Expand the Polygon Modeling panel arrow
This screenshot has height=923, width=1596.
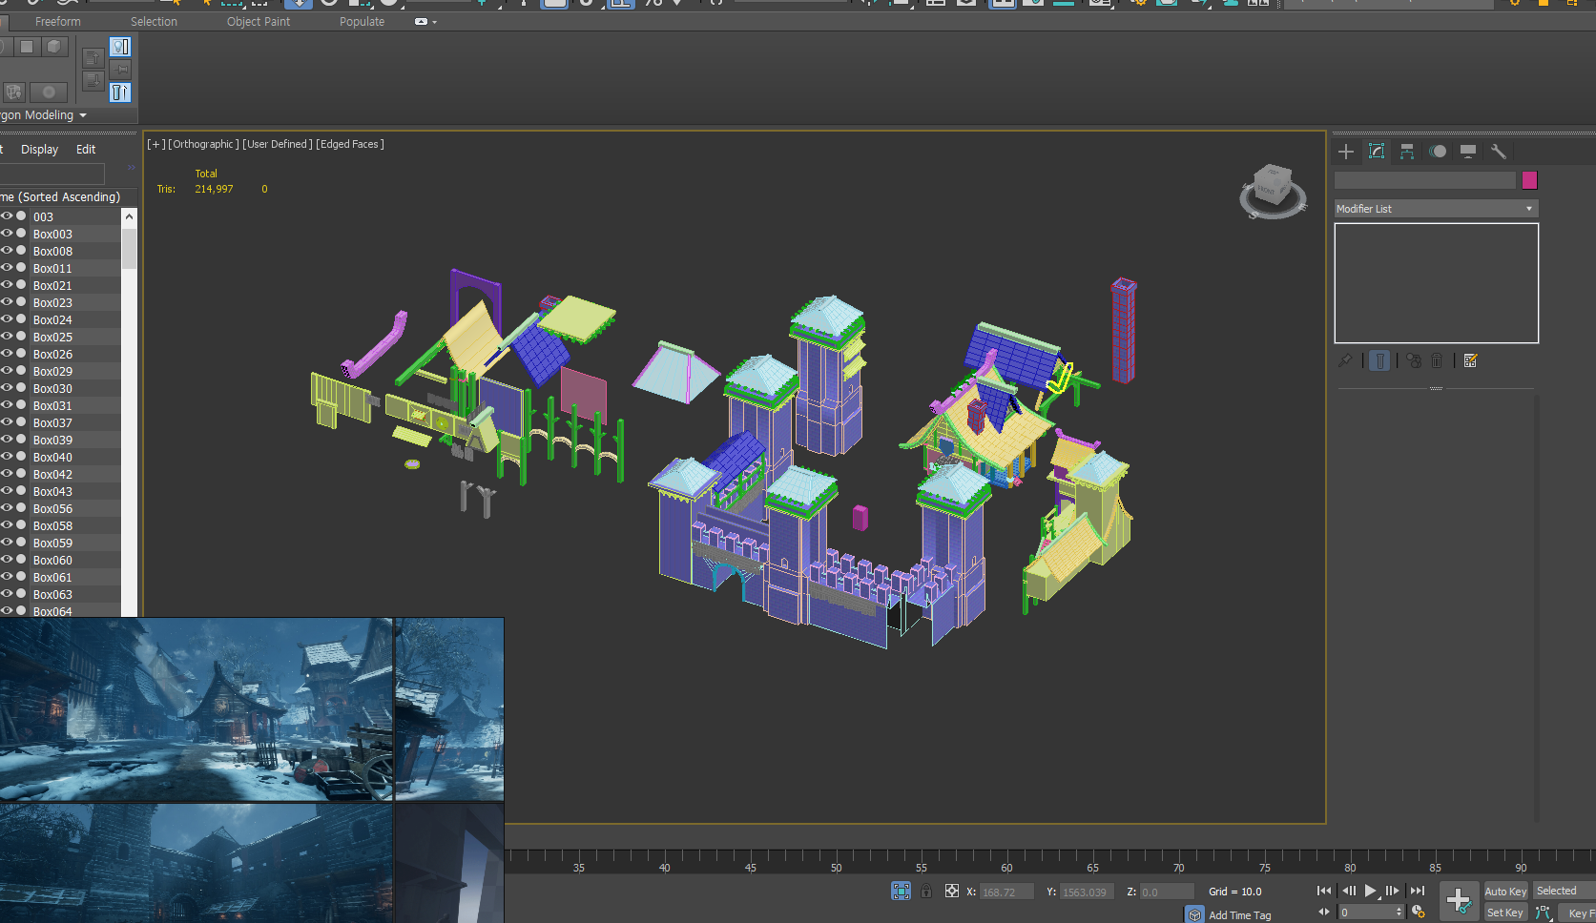(x=83, y=115)
